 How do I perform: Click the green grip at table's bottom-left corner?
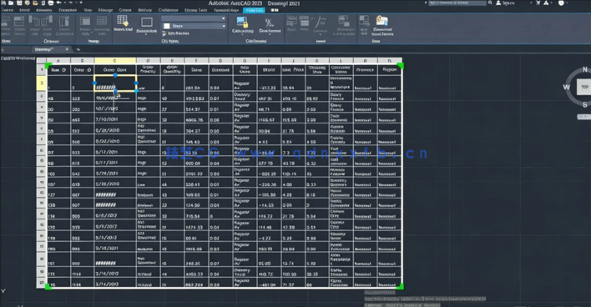click(x=48, y=287)
